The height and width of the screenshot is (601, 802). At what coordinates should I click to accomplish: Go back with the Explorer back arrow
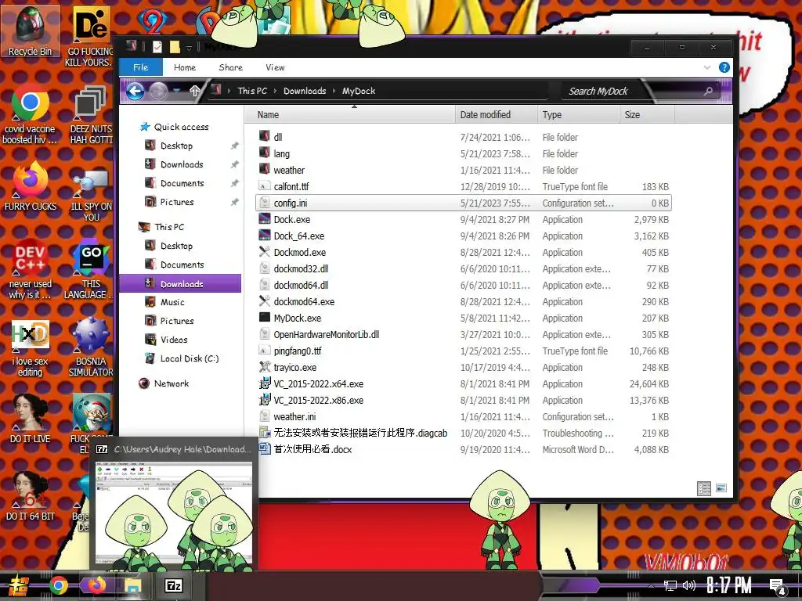pyautogui.click(x=135, y=92)
